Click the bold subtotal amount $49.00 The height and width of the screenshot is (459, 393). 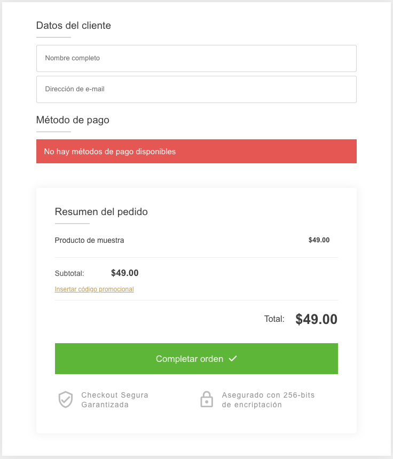tap(124, 273)
